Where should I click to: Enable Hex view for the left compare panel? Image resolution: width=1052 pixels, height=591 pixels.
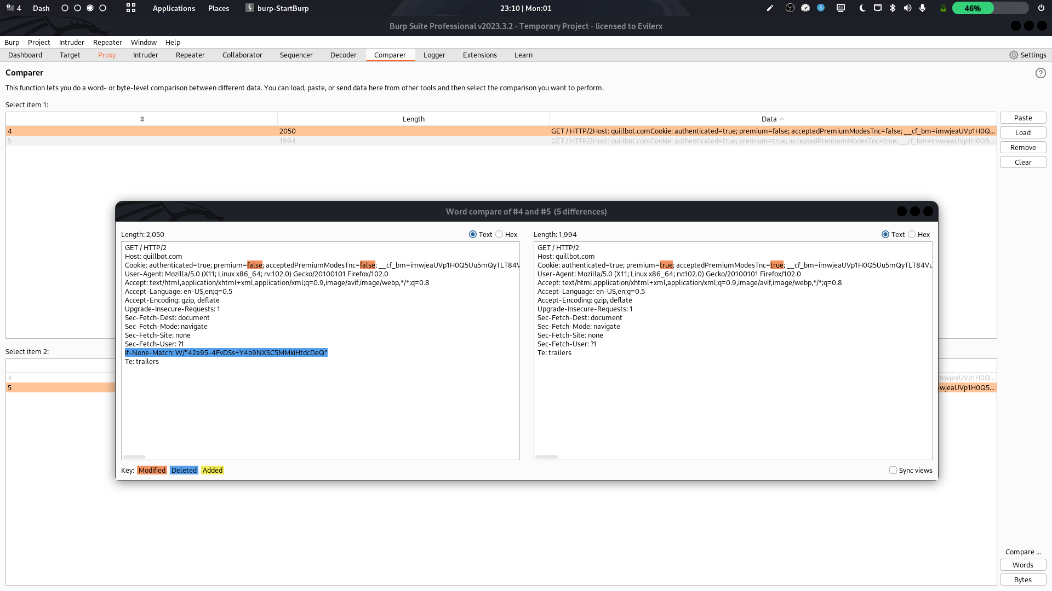click(x=499, y=234)
